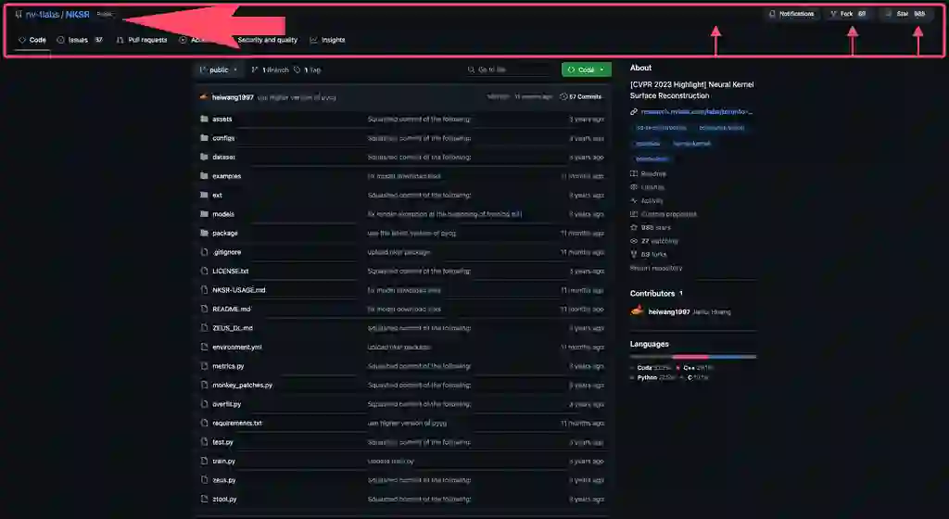Click the folder icon next to package

tap(204, 233)
